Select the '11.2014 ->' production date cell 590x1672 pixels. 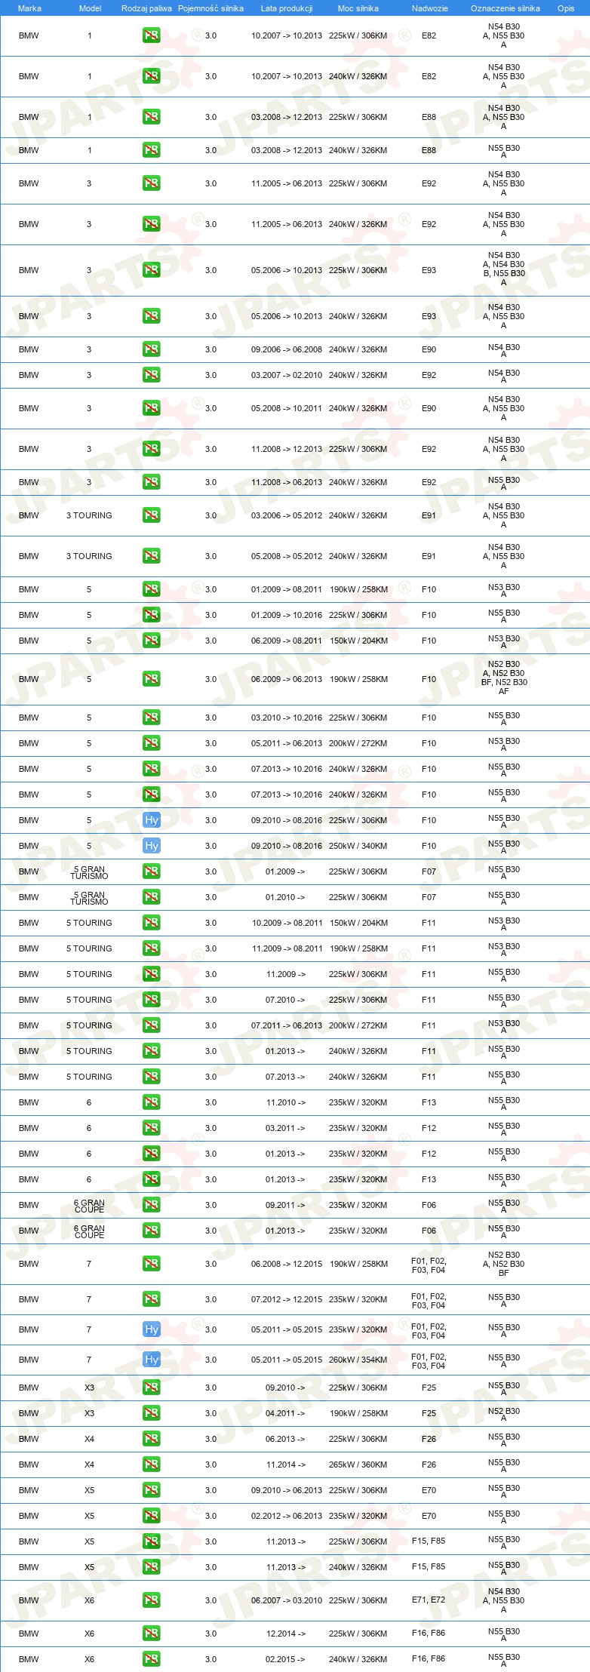pos(286,1465)
